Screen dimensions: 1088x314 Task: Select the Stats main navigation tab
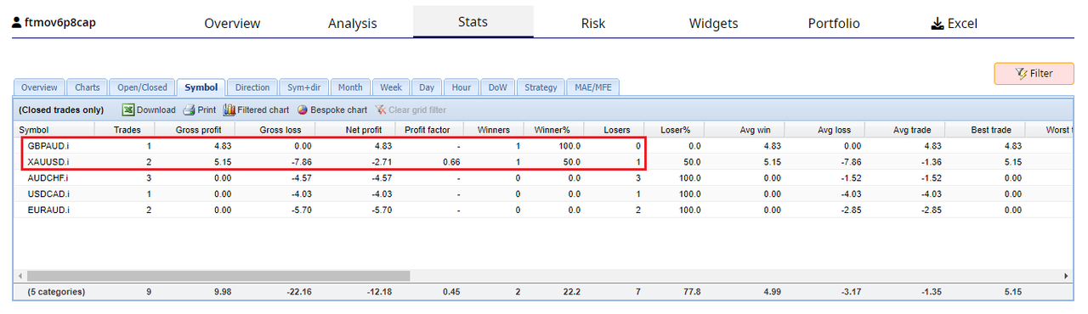coord(473,22)
